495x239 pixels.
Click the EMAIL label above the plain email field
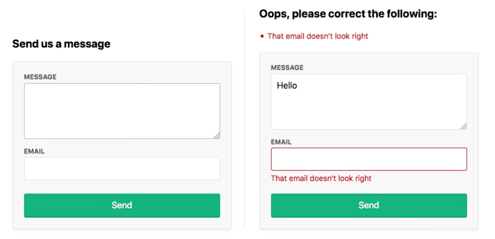pos(34,151)
